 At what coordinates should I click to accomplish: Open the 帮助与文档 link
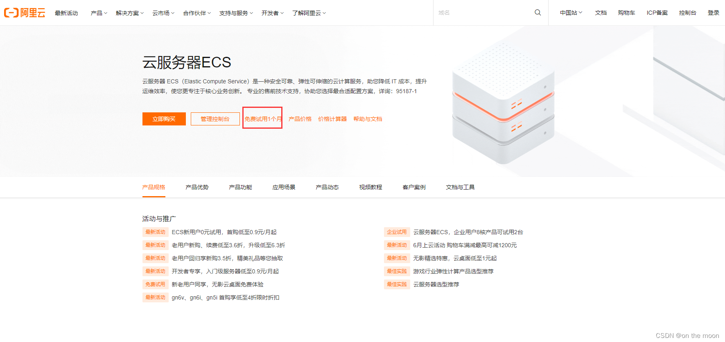click(368, 119)
